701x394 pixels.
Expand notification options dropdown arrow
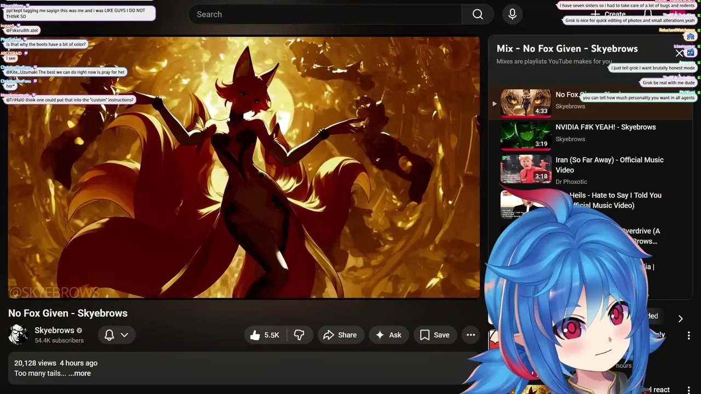coord(125,335)
